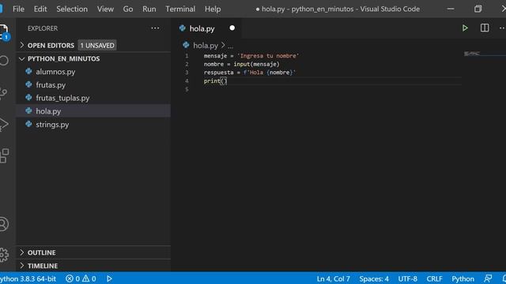
Task: Open the Run and Debug view icon
Action: tap(4, 125)
